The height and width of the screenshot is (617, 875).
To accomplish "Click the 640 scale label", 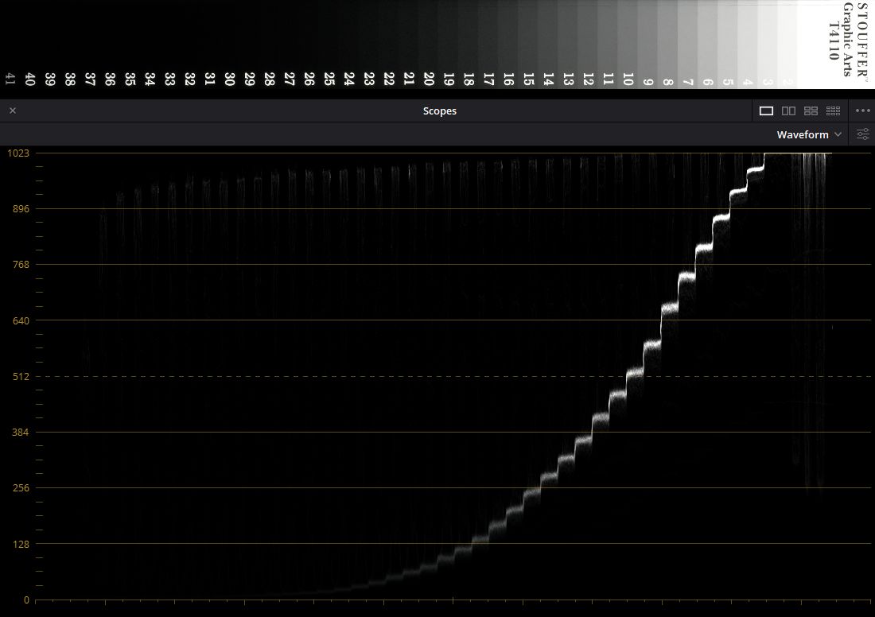I will point(21,320).
